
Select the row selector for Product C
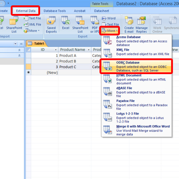28,67
